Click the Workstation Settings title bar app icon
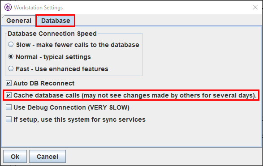263x166 pixels. click(8, 7)
